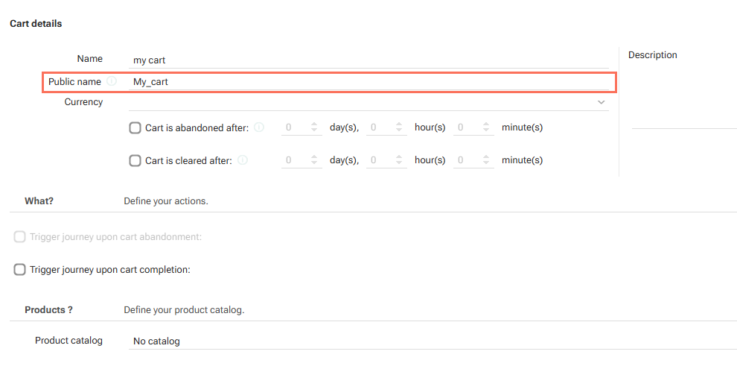The height and width of the screenshot is (366, 737).
Task: Click the Name field containing 'my cart'
Action: point(368,60)
